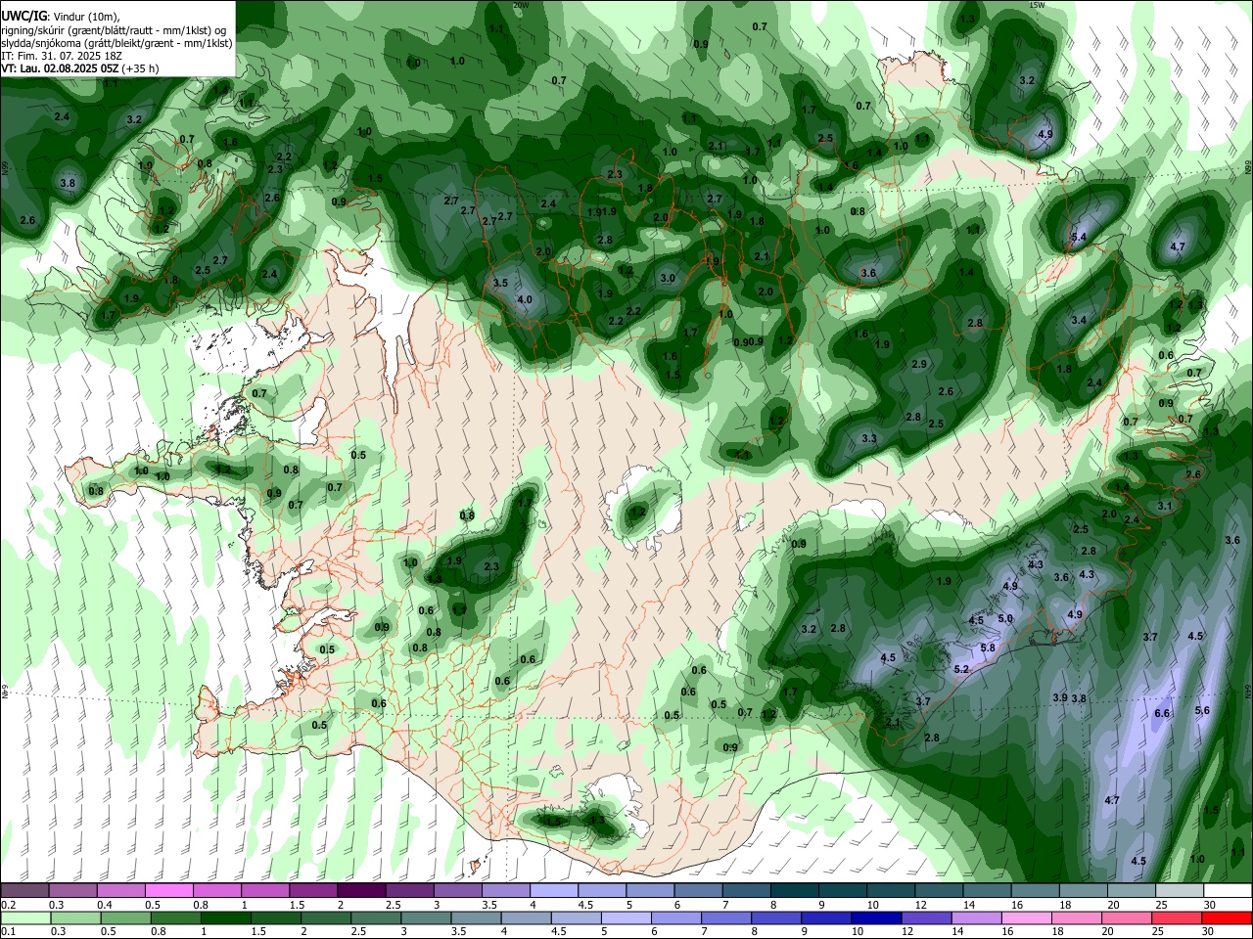
Task: Click the bright red 30 swatch ending the lower legend row
Action: (x=1228, y=917)
